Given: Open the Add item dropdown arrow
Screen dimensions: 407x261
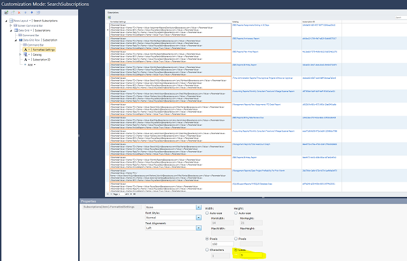Looking at the screenshot, I should (x=34, y=65).
